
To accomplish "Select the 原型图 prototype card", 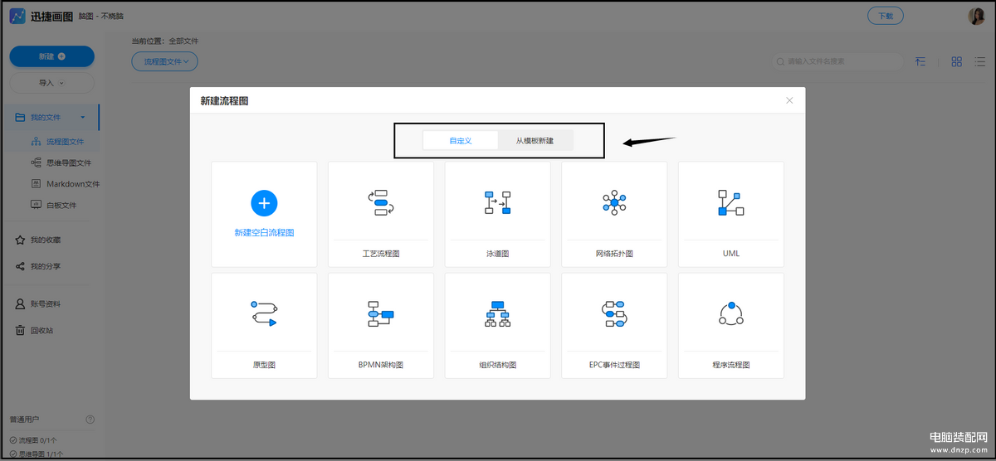I will point(264,326).
